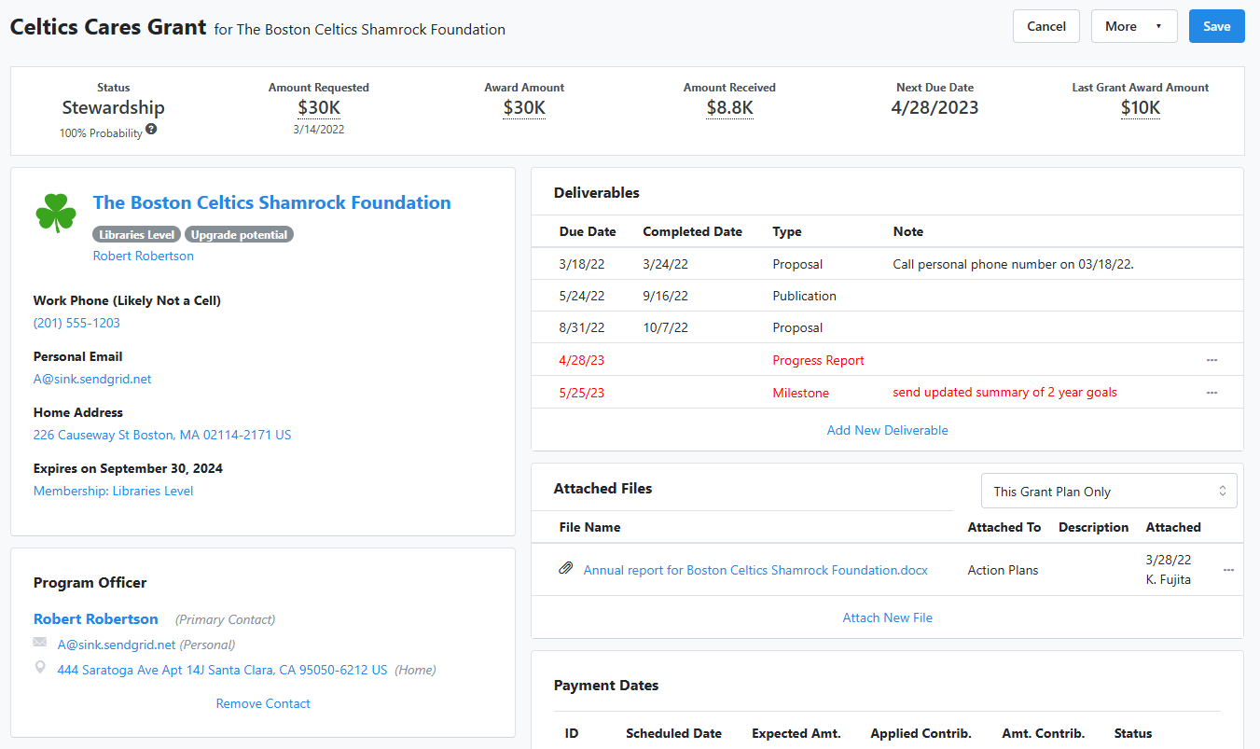Screen dimensions: 1260x749
Task: Cancel editing the grant
Action: click(x=1046, y=26)
